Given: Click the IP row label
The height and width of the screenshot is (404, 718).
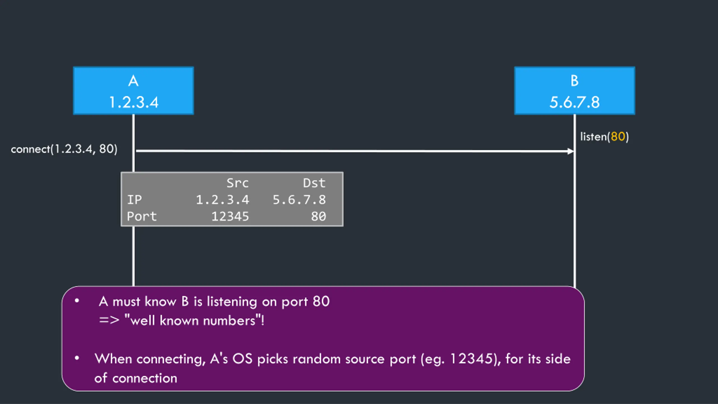Looking at the screenshot, I should [x=135, y=200].
